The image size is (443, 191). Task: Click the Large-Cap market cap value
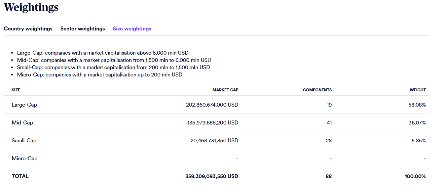point(212,105)
